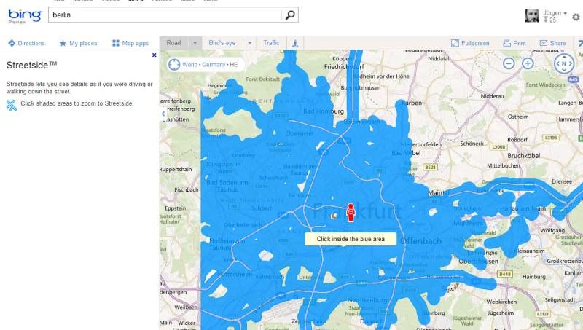Open Map apps
The width and height of the screenshot is (583, 330).
click(x=130, y=43)
